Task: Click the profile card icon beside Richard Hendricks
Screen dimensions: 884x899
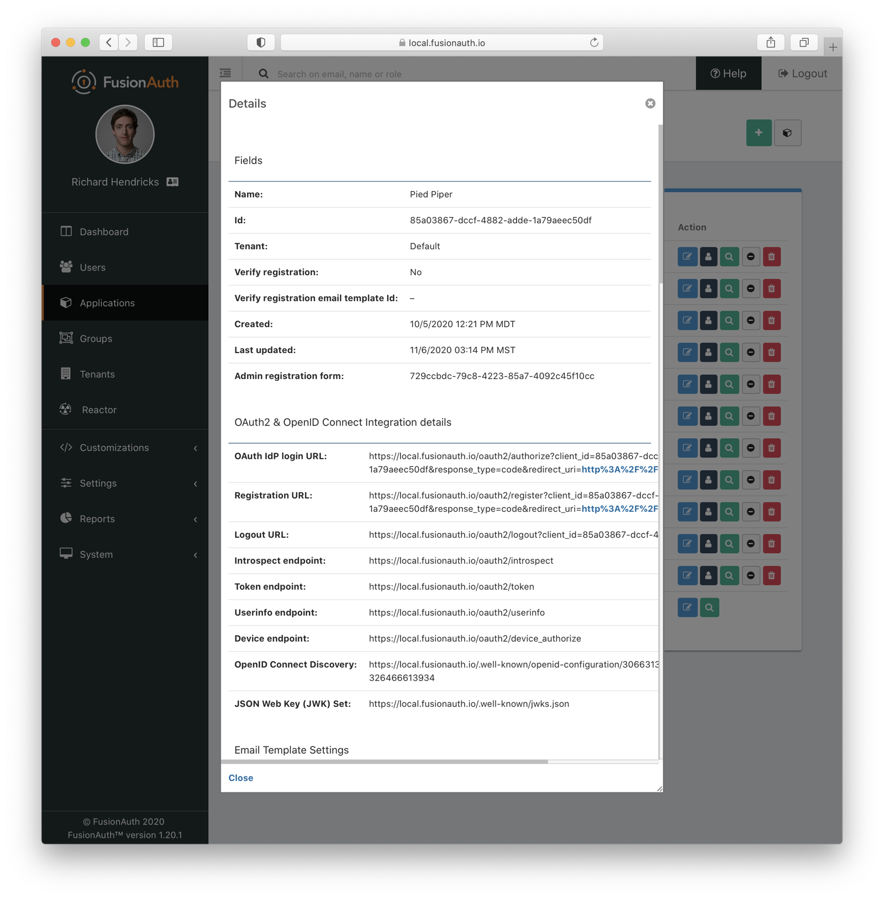Action: point(172,182)
